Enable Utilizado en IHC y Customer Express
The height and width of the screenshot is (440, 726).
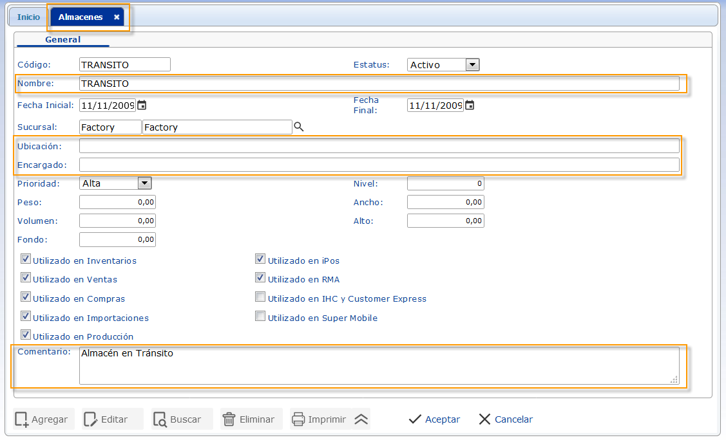(260, 297)
